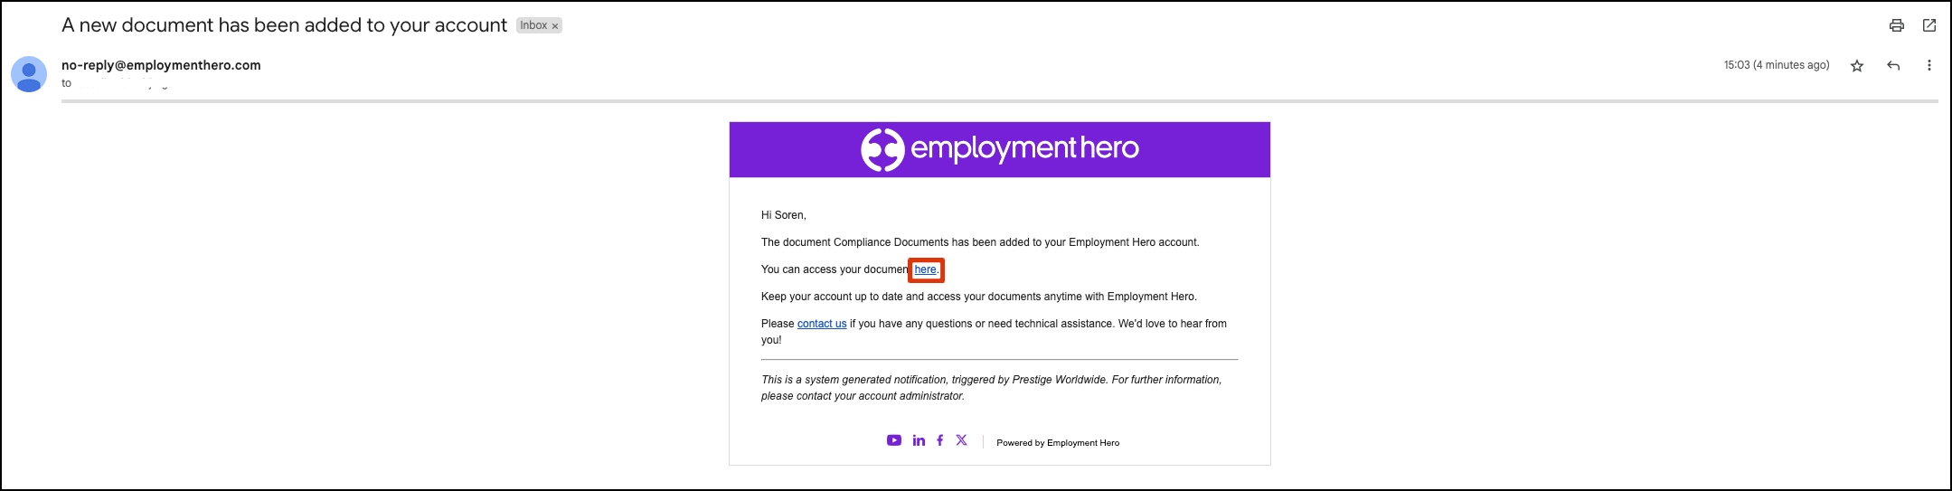Click the Inbox label tag
Screen dimensions: 1952x491
(533, 25)
